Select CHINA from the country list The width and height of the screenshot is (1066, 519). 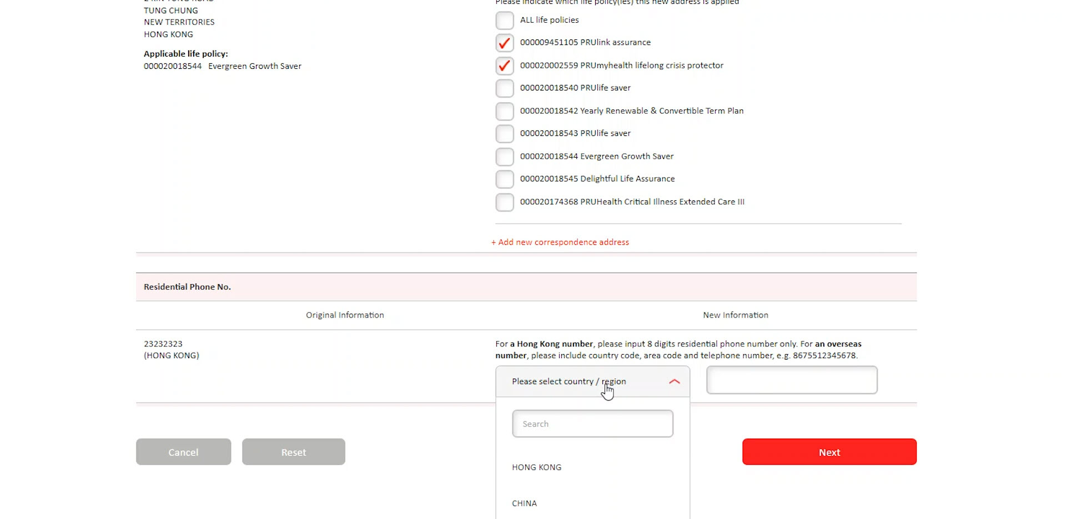(x=524, y=503)
